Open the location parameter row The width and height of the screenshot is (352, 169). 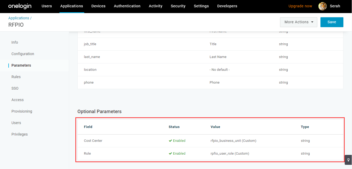coord(210,70)
